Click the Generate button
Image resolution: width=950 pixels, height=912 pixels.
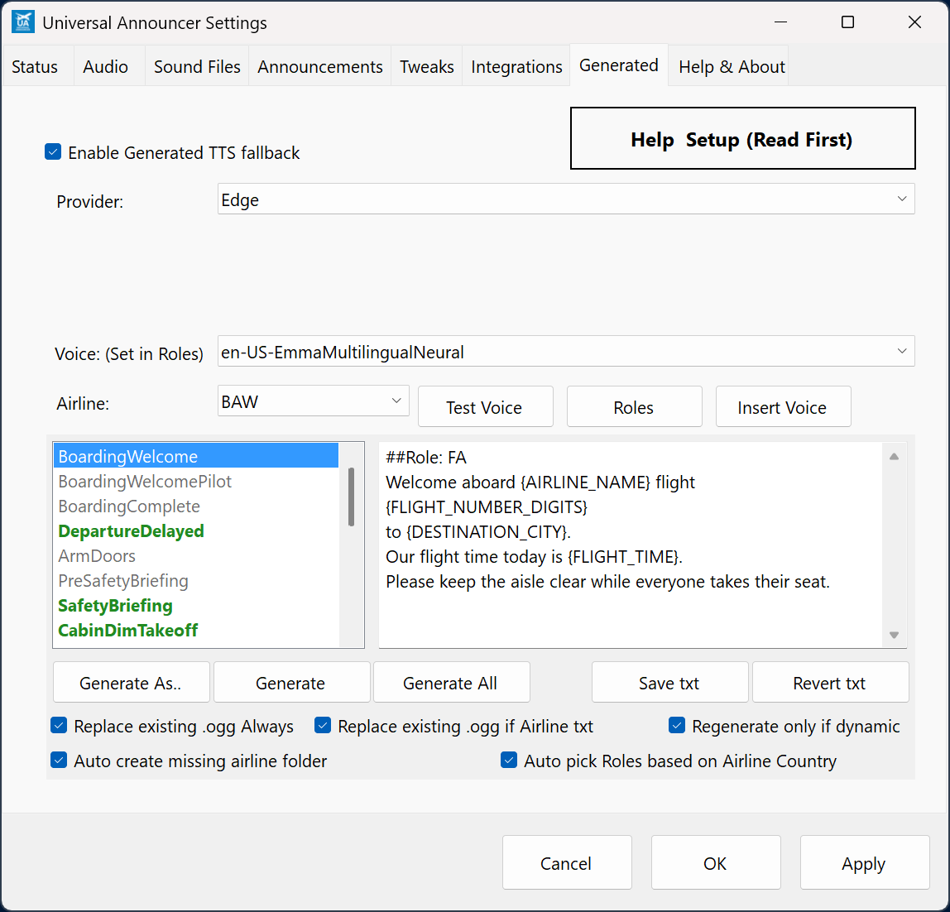click(291, 682)
